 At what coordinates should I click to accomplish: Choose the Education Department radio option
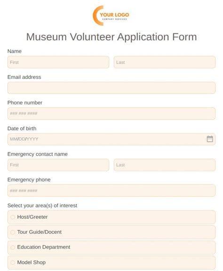(13, 247)
